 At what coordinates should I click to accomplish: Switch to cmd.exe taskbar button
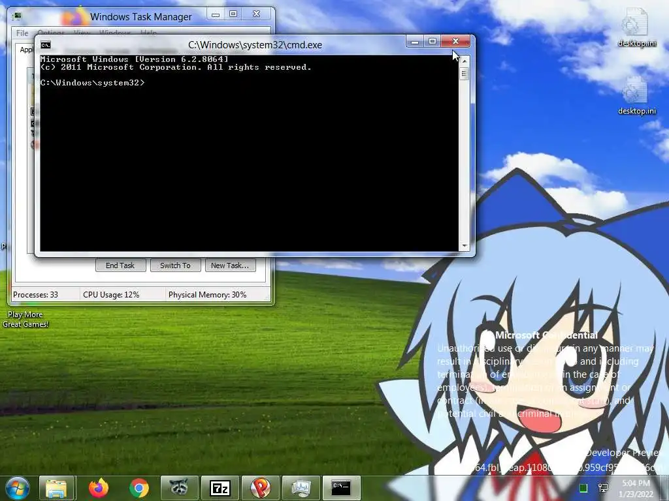[x=341, y=488]
